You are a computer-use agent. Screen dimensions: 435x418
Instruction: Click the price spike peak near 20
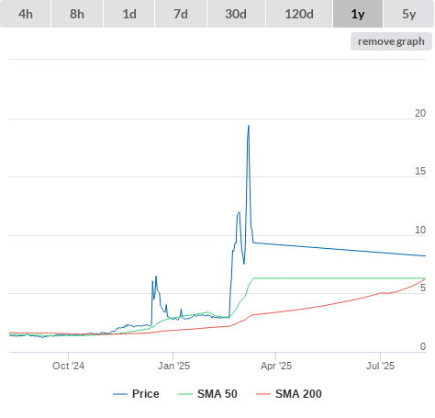coord(249,126)
